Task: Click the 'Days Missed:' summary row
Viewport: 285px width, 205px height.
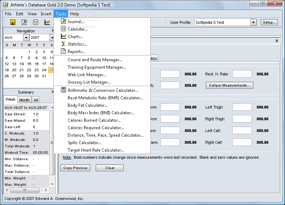Action: [x=26, y=121]
